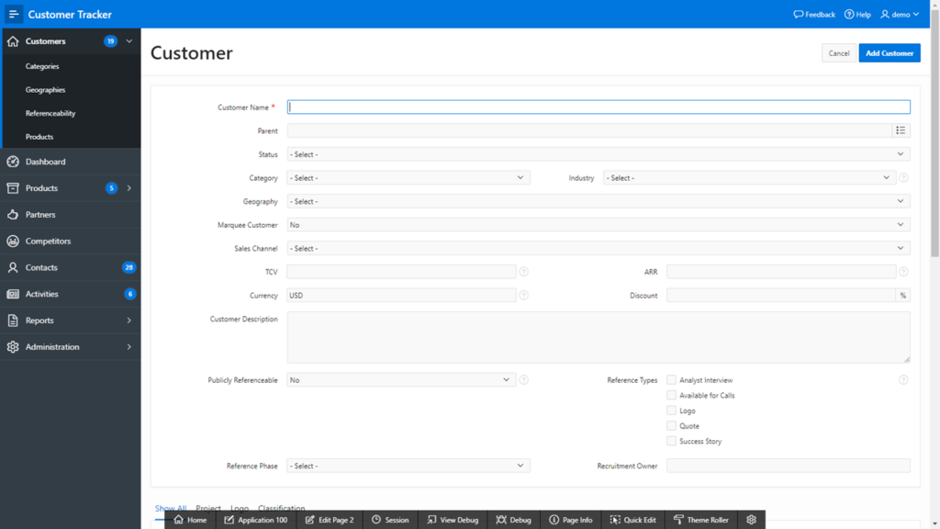Switch to the Classification tab
Screen dimensions: 940x529
click(281, 508)
